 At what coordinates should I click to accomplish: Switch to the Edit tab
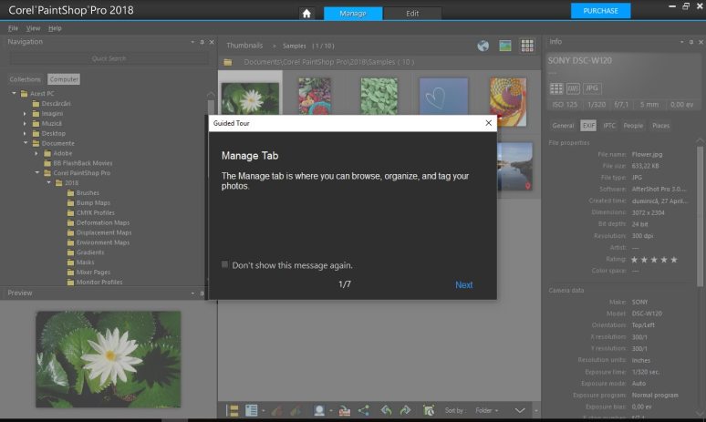tap(412, 14)
